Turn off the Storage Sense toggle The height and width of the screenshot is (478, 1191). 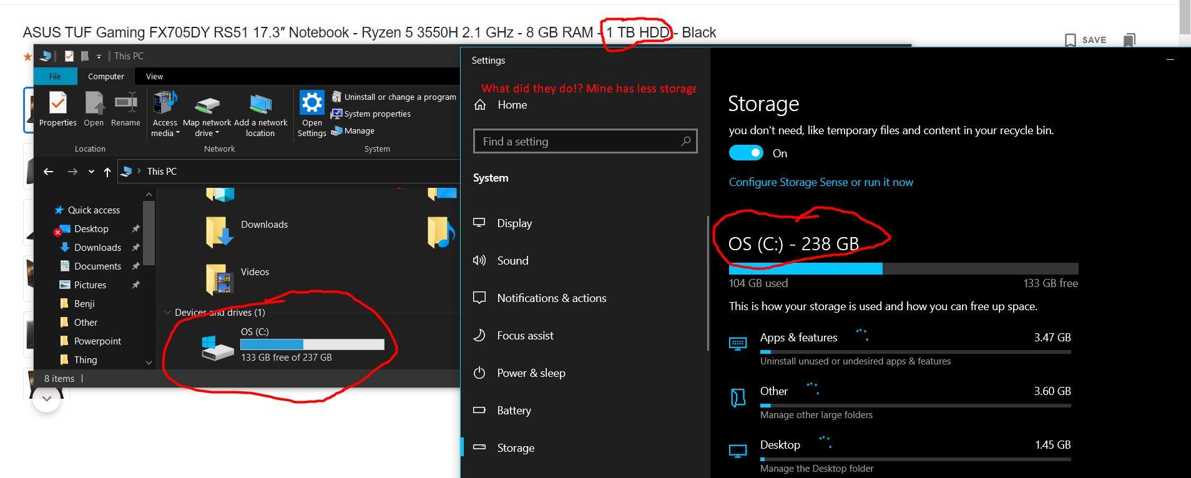[x=746, y=153]
